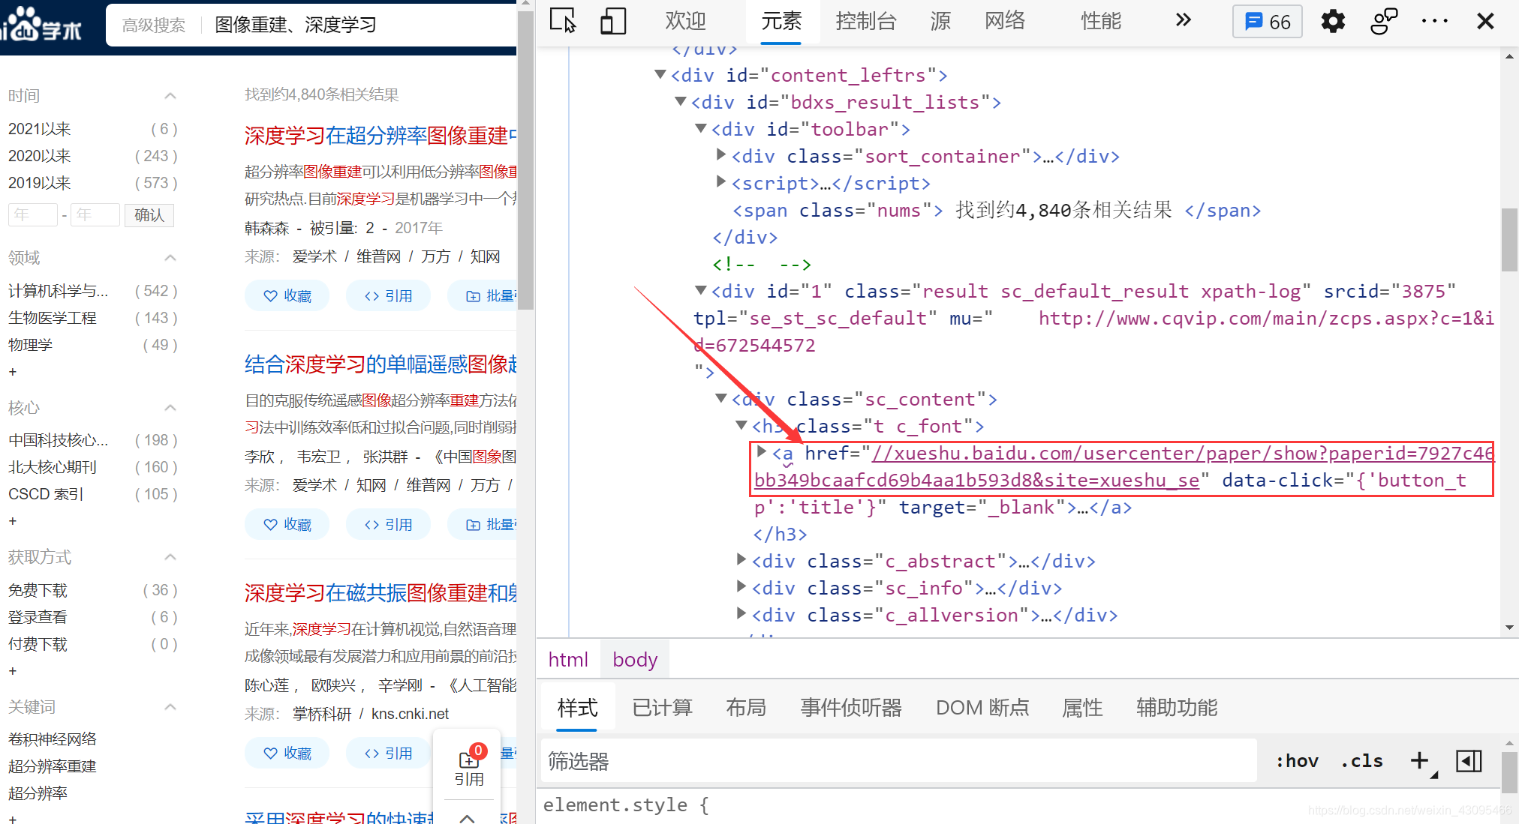Switch to the 控制台 tab
The width and height of the screenshot is (1519, 824).
[x=866, y=21]
